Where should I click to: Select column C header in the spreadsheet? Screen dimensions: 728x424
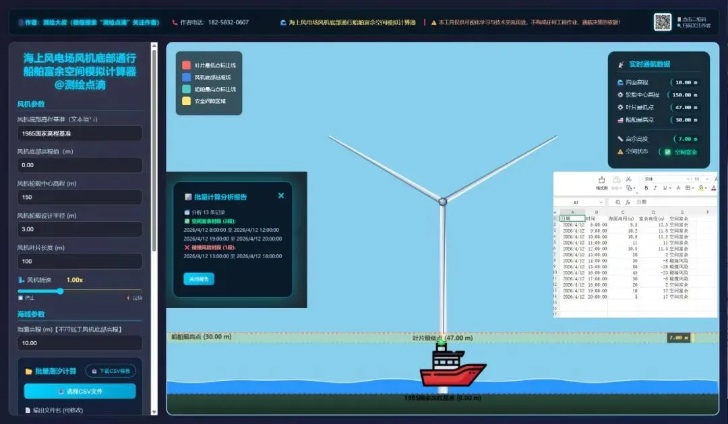(622, 212)
